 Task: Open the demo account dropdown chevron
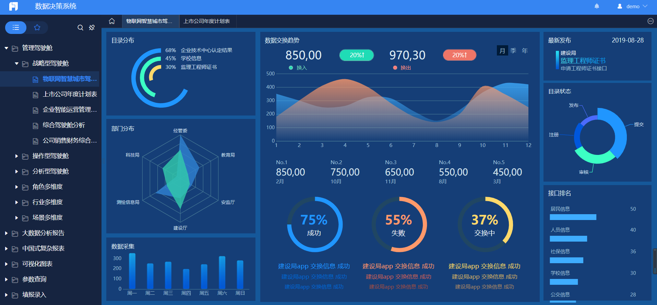645,6
